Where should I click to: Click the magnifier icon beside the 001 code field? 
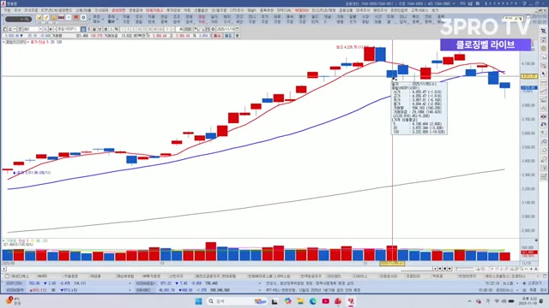(45, 29)
